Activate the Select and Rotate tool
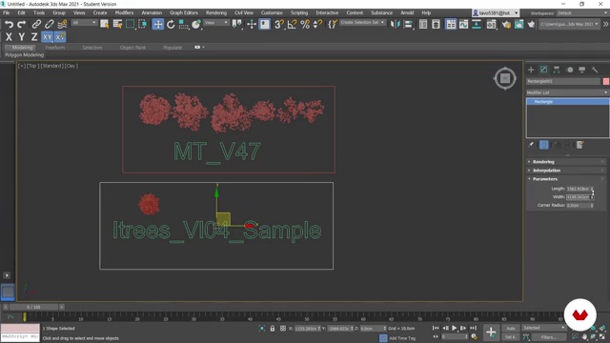610x343 pixels. tap(171, 24)
